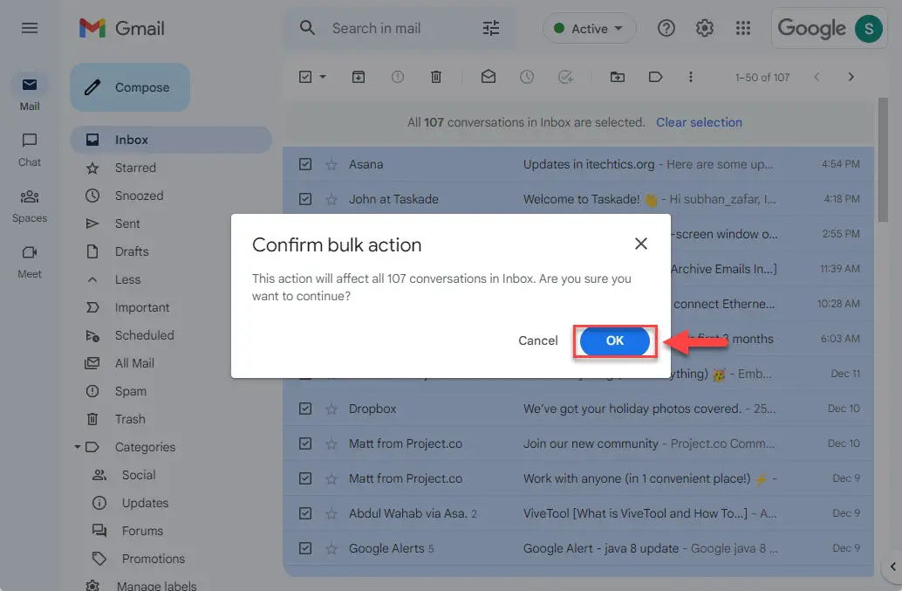Open the Promotions category
902x591 pixels.
coord(153,559)
